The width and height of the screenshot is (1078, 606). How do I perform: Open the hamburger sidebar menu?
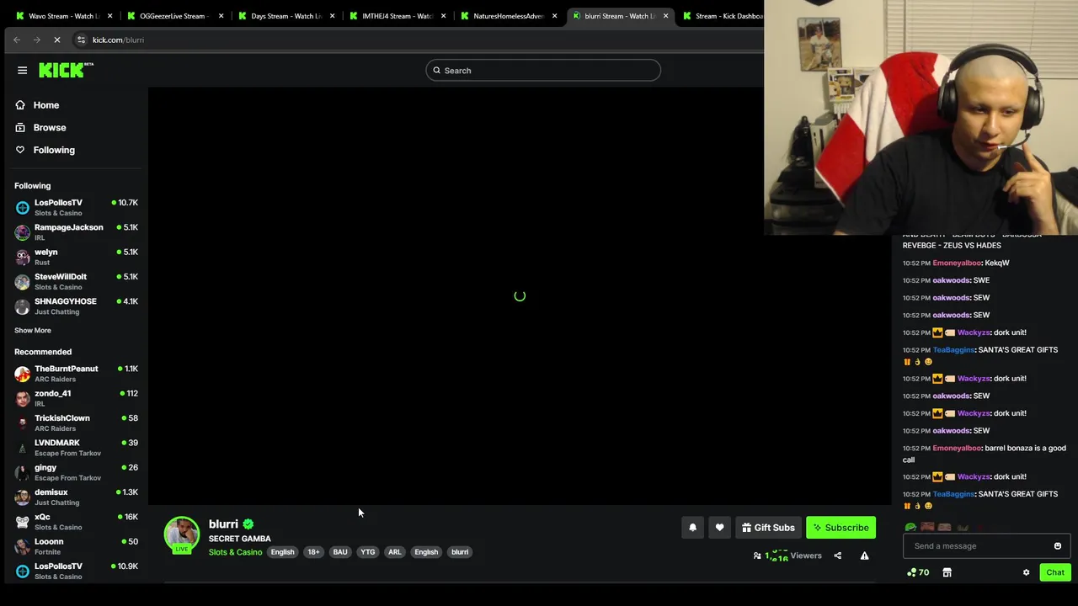click(23, 71)
